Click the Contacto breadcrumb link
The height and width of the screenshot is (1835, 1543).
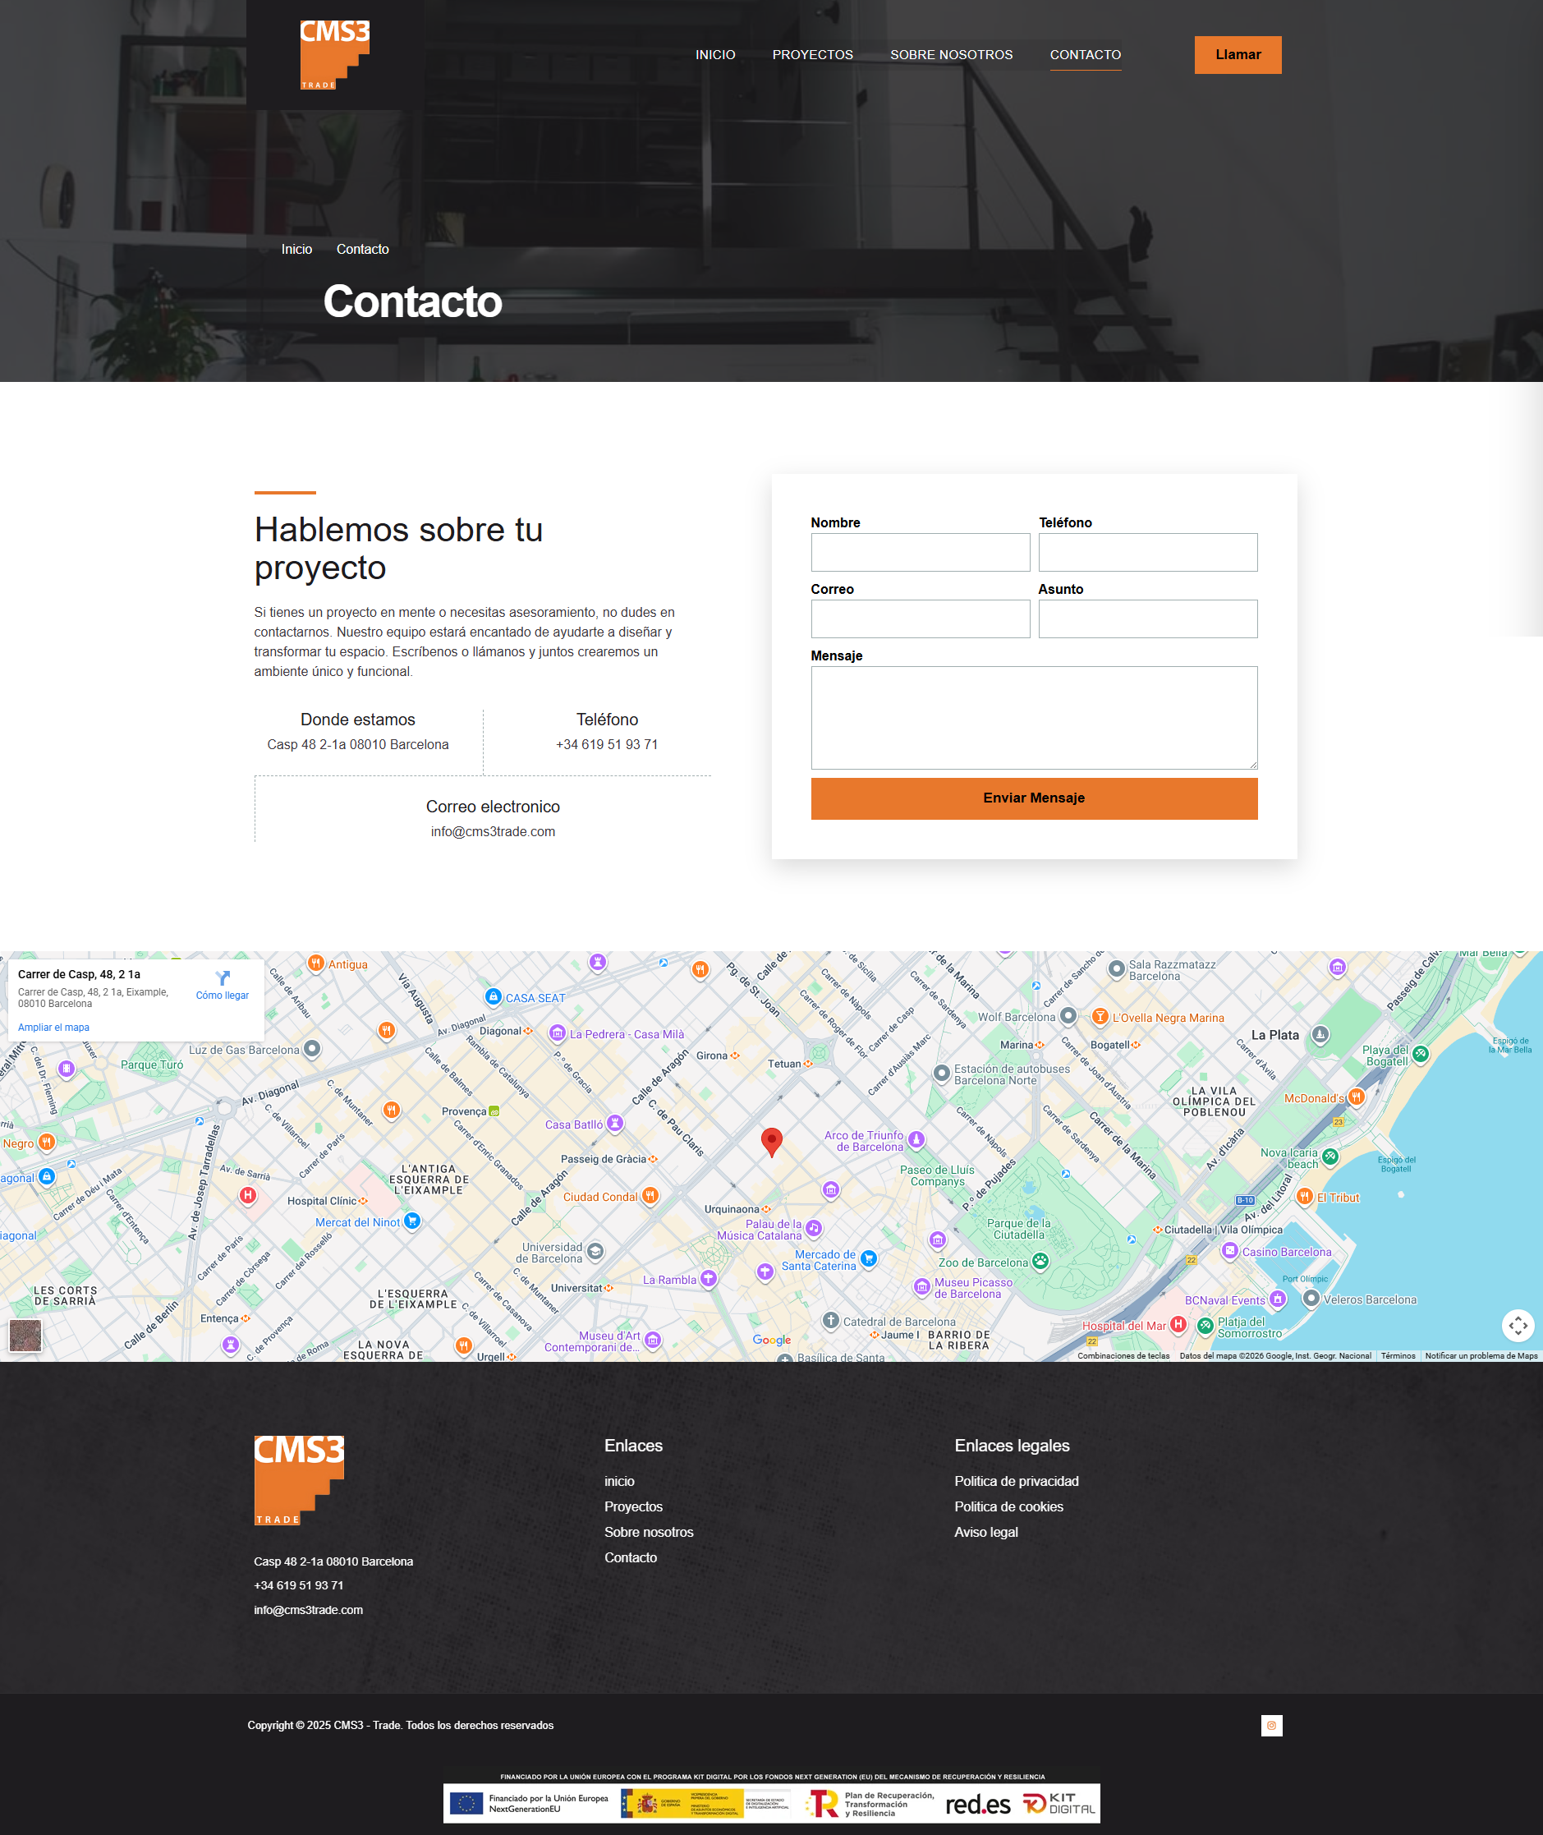click(x=363, y=250)
